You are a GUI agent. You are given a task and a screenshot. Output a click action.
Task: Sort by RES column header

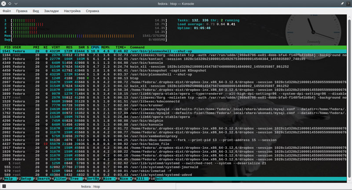click(69, 47)
